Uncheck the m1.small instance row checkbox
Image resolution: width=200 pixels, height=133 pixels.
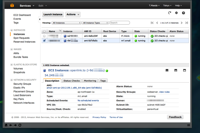coord(44,40)
